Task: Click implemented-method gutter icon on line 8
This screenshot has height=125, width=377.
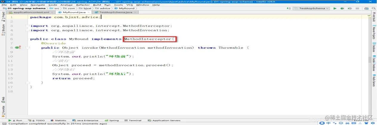Action: coord(18,48)
